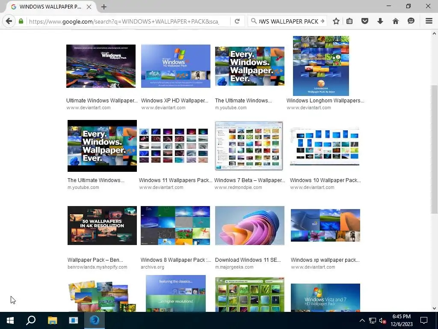Click the muted volume tray icon
This screenshot has width=438, height=329.
click(382, 320)
